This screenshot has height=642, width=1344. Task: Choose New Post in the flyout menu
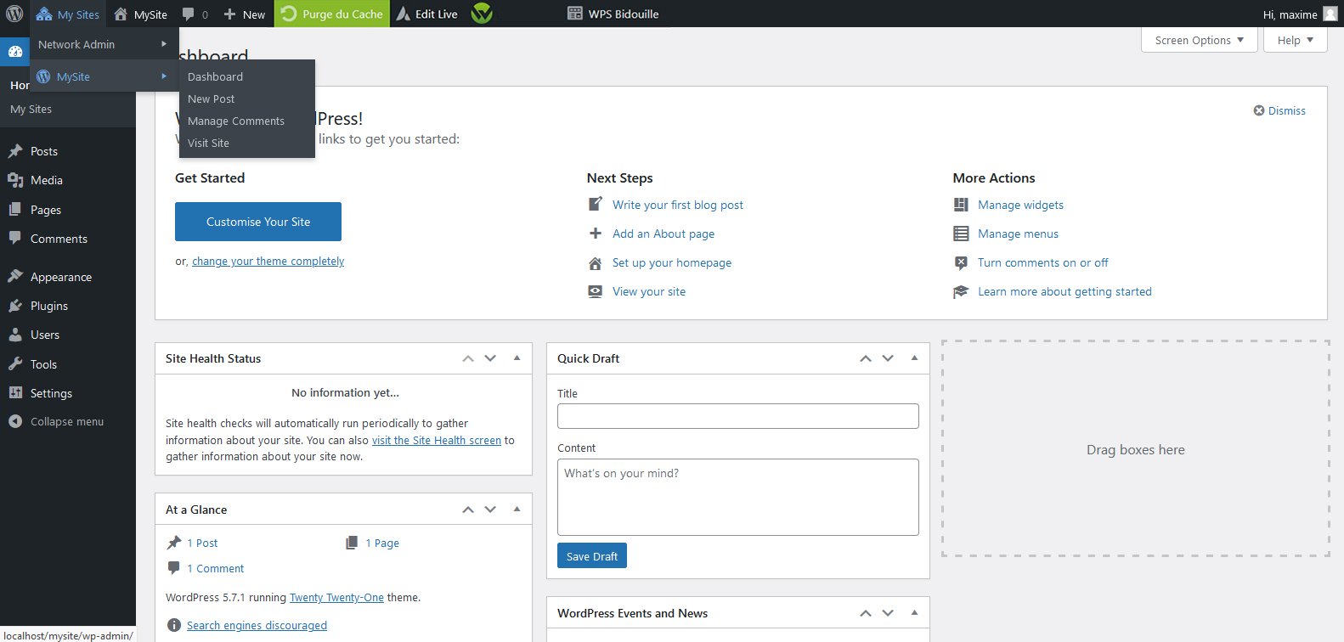[211, 99]
